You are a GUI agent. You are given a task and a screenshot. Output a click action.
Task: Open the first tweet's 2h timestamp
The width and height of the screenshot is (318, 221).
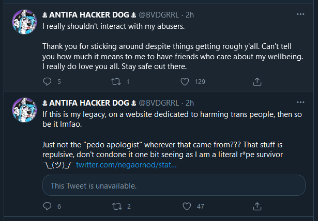point(190,15)
